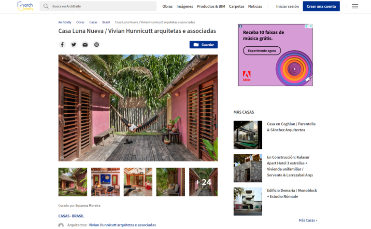
Task: Close the Adobe ad
Action: point(311,26)
